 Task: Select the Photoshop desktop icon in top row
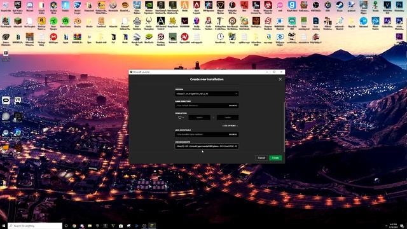[399, 7]
